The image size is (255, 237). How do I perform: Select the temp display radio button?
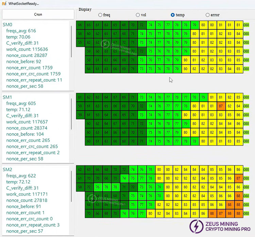(x=173, y=15)
